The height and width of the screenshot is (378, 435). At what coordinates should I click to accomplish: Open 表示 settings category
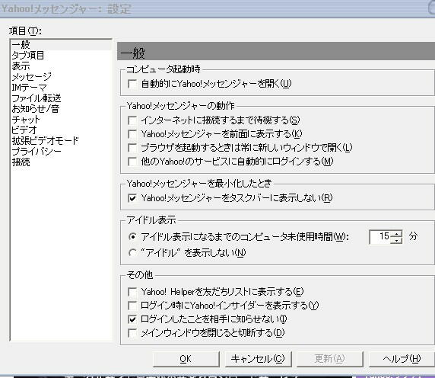21,66
